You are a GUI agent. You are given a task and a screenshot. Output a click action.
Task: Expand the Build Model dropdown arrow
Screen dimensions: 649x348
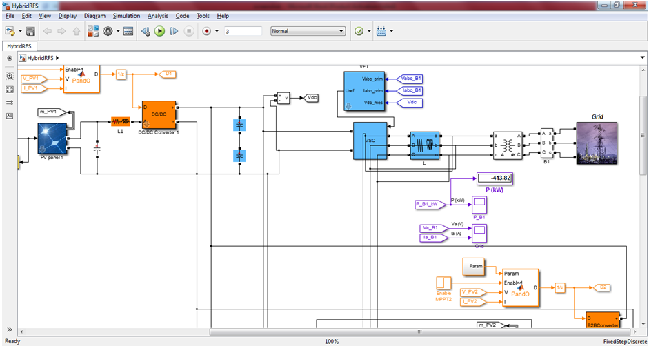(x=392, y=31)
